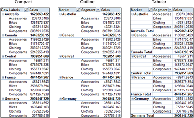The image size is (194, 118).
Task: Collapse Central in the Outline table
Action: (x=61, y=56)
